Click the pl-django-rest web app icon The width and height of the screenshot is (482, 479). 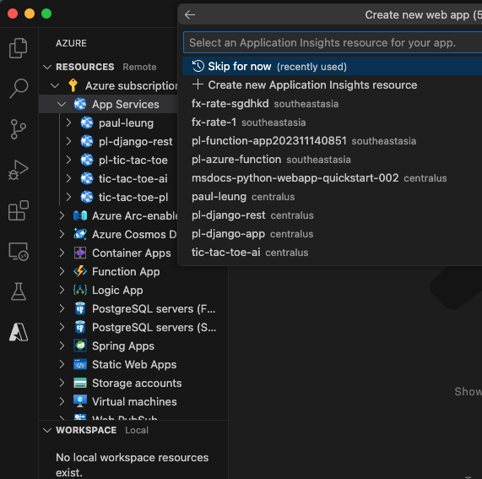(87, 141)
